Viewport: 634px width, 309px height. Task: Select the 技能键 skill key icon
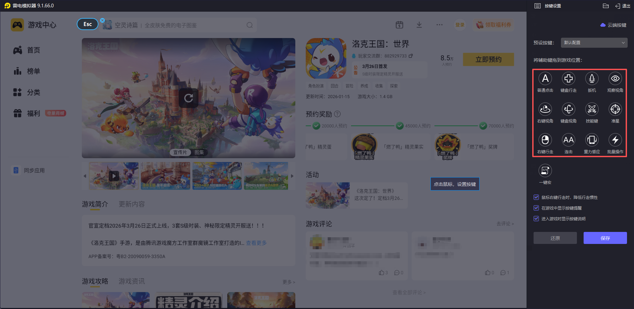pos(592,109)
